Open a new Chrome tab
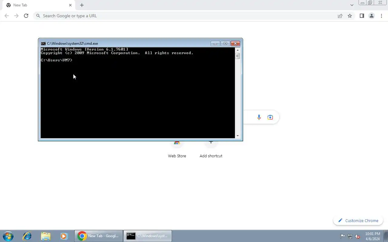Viewport: 388px width, 242px height. click(x=82, y=5)
